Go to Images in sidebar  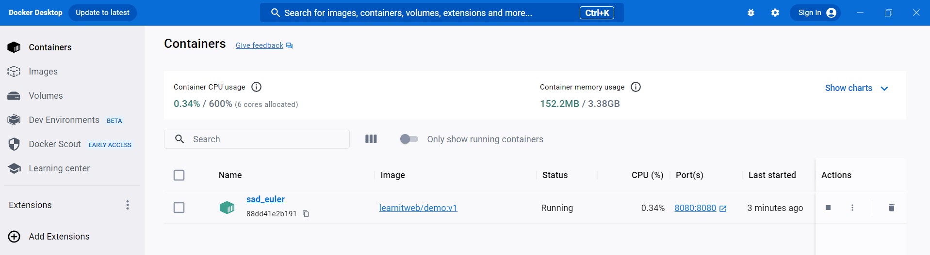click(x=43, y=72)
